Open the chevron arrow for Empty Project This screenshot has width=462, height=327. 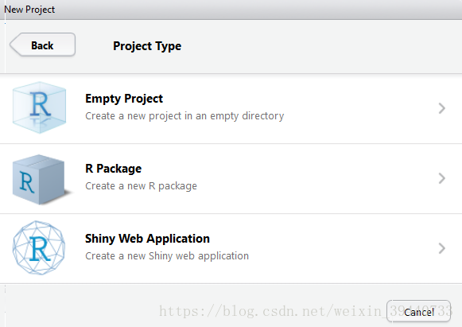(x=441, y=108)
